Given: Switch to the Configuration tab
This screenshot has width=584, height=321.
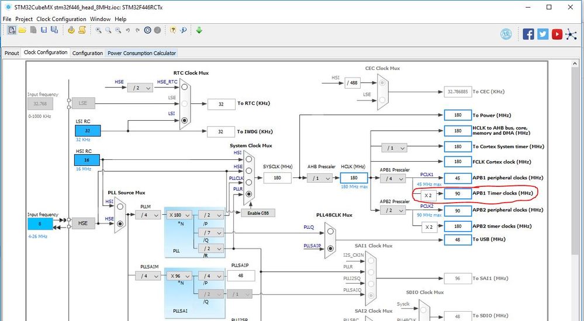Looking at the screenshot, I should pos(88,53).
